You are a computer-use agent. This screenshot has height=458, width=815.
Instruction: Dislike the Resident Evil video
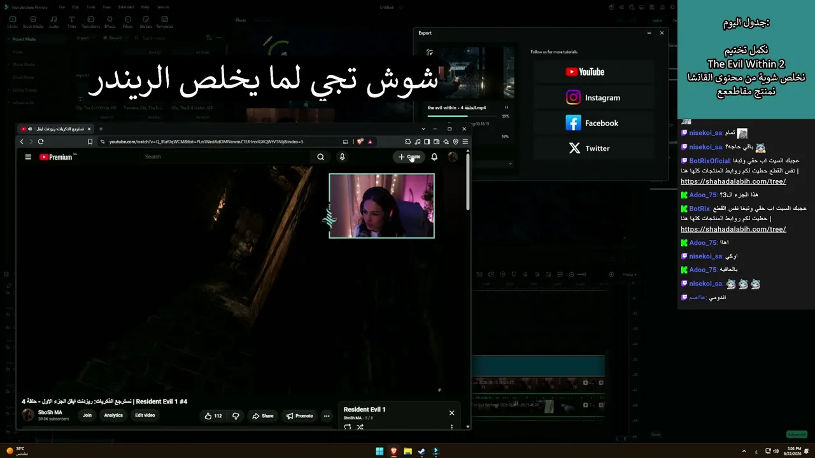(236, 416)
